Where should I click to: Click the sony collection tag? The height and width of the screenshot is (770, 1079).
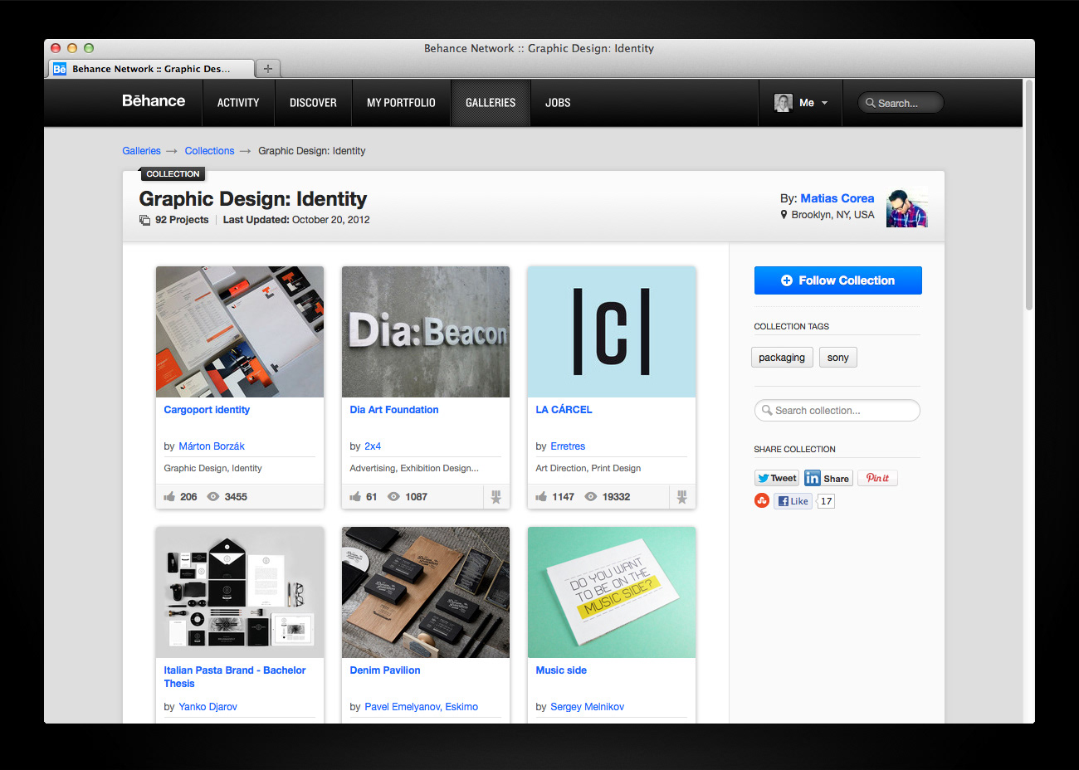click(838, 358)
